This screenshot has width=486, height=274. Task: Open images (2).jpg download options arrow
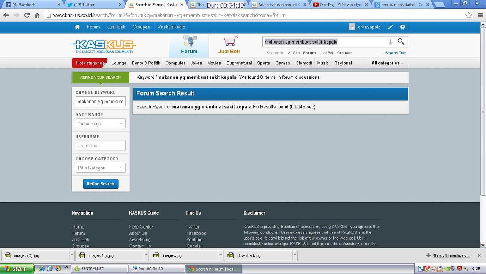(71, 255)
